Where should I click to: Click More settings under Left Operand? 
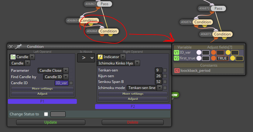[42, 89]
